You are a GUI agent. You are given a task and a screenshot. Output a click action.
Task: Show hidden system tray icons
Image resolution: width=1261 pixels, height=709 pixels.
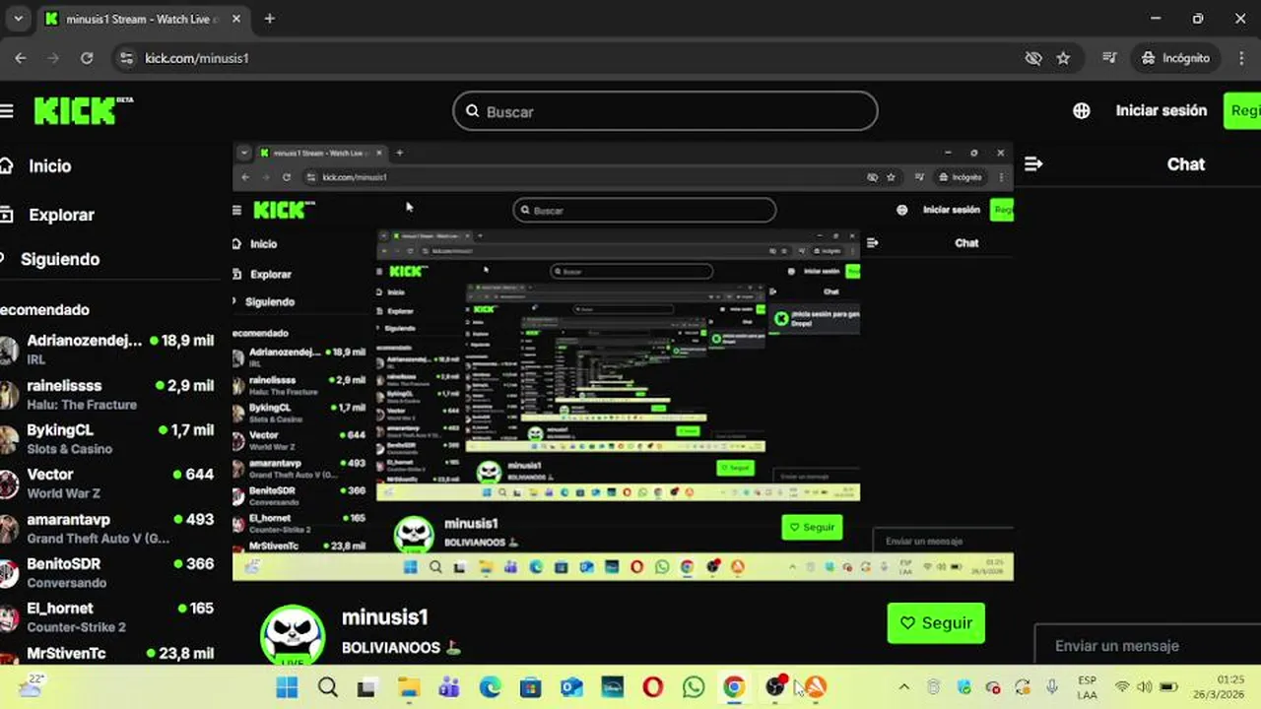coord(903,687)
